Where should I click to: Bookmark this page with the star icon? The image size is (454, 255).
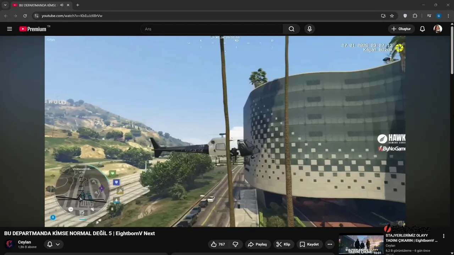tap(392, 16)
